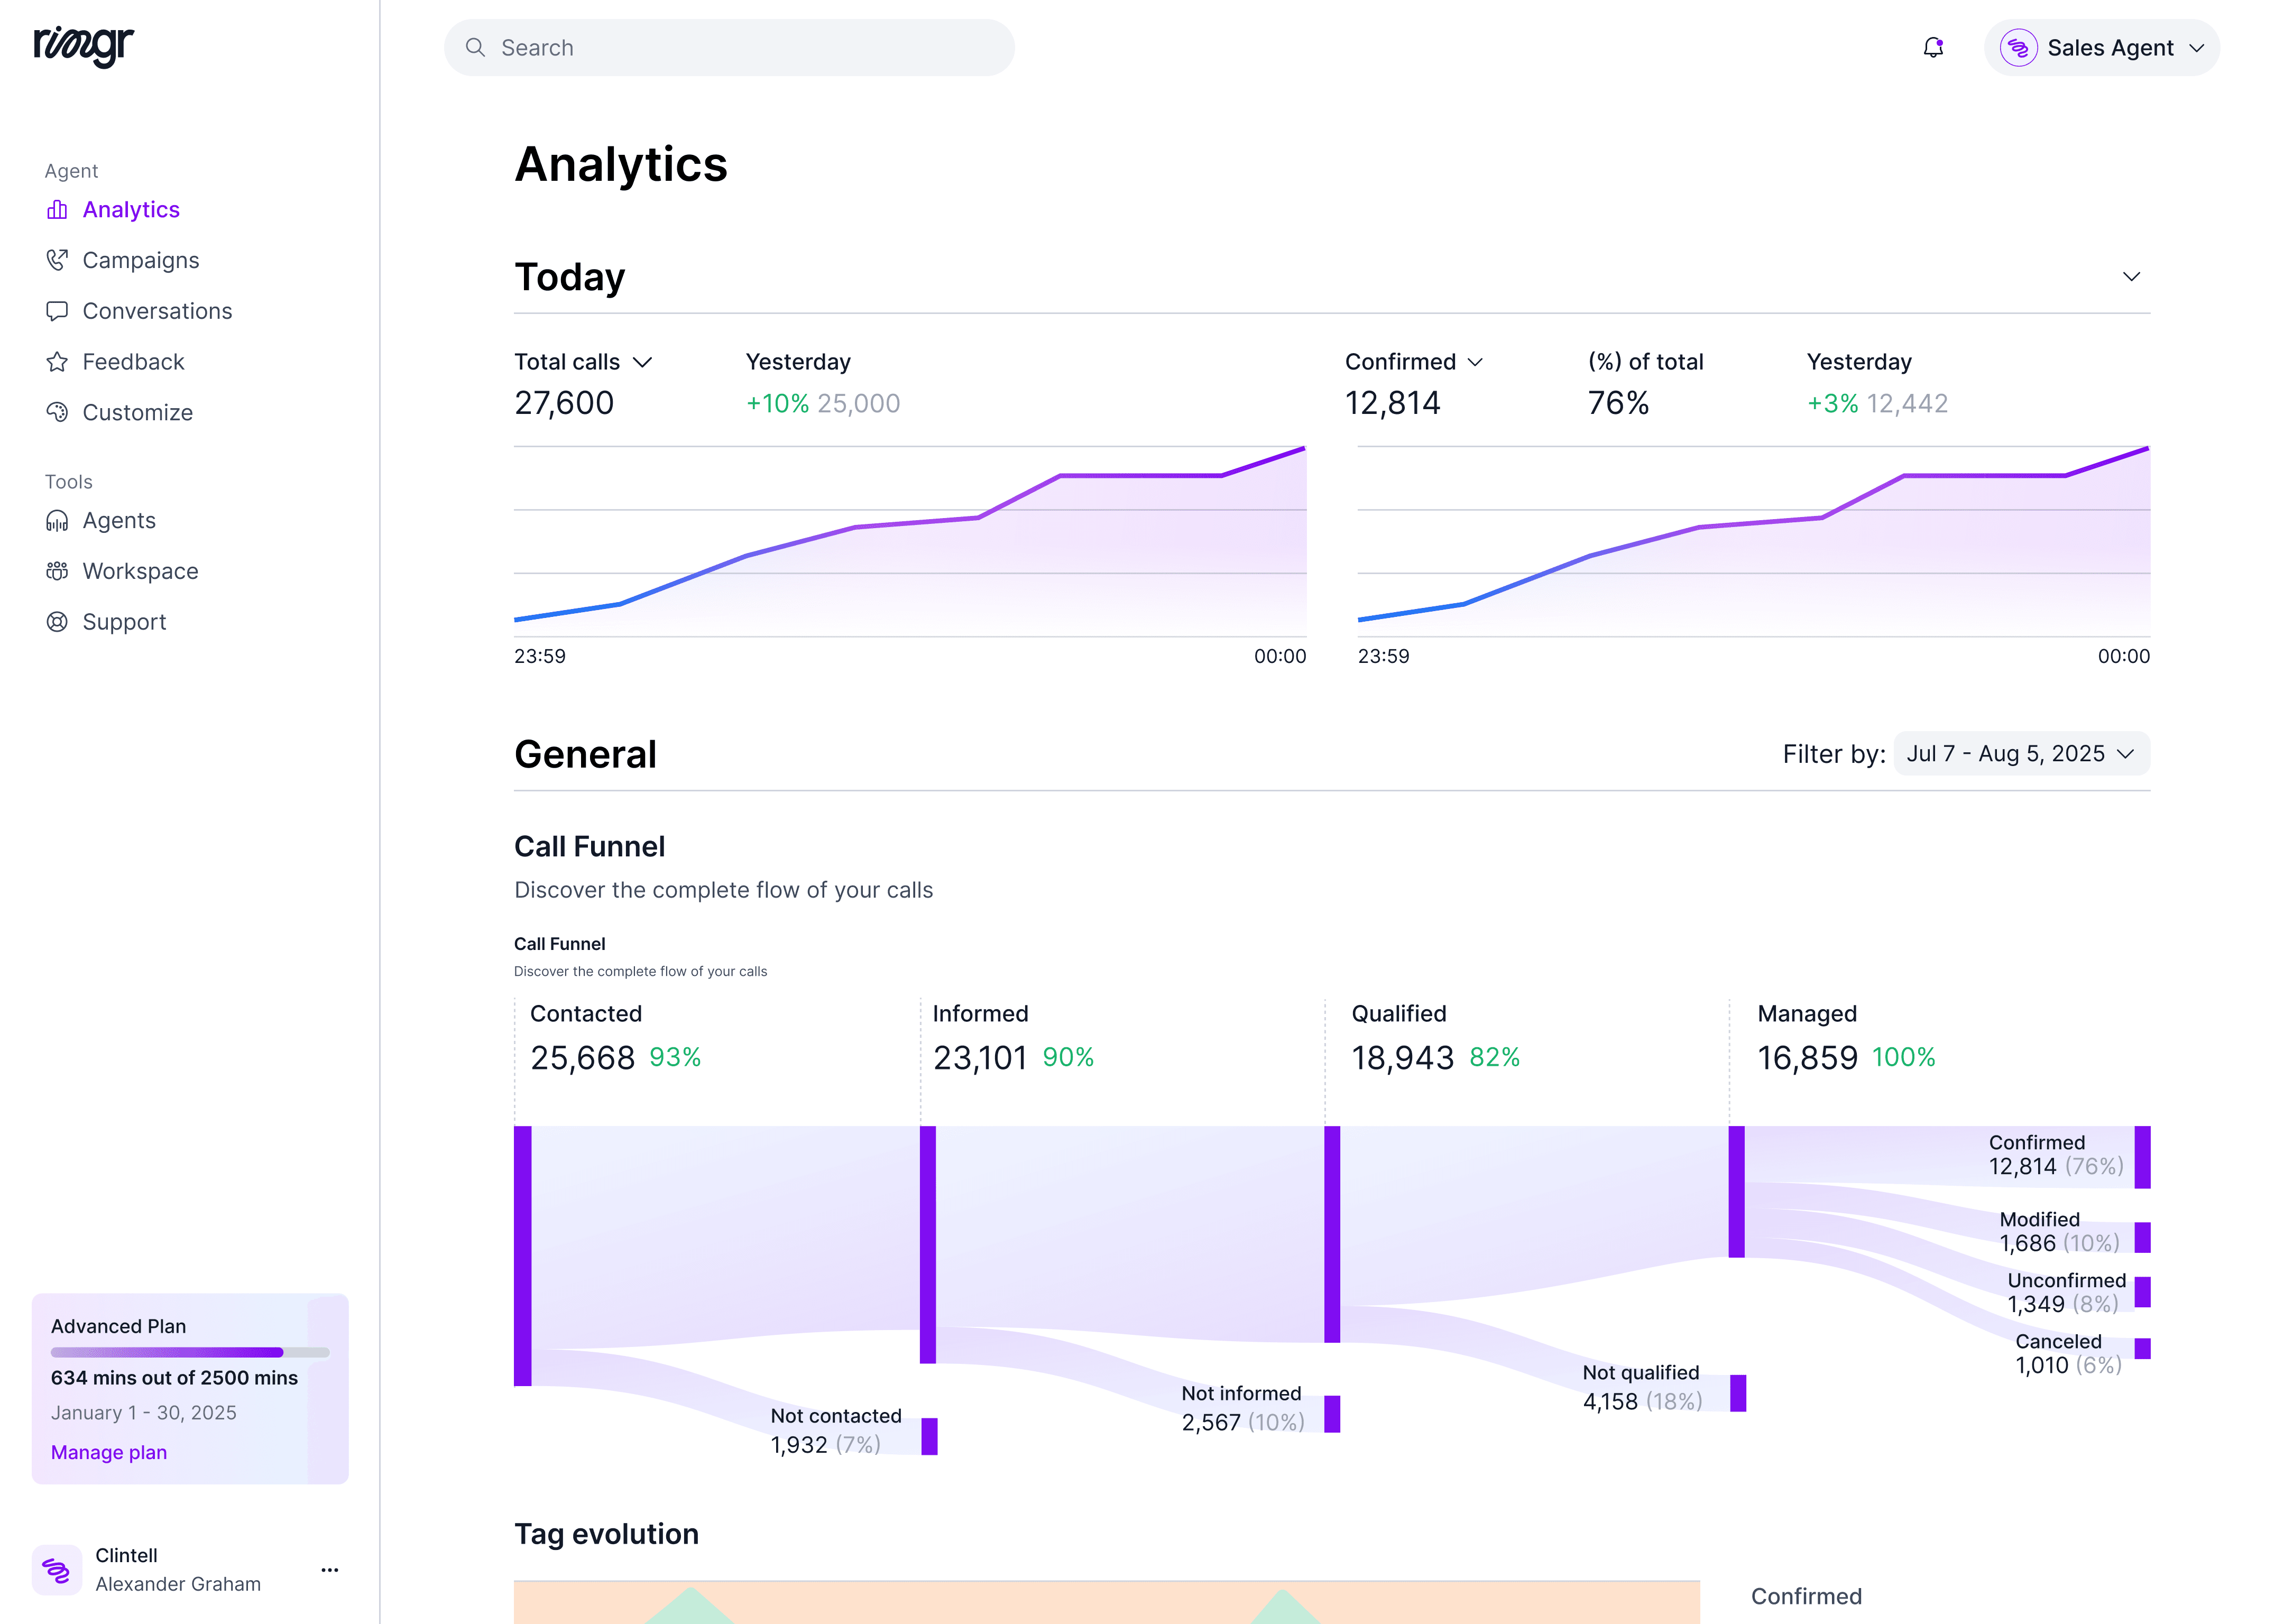
Task: Click the plan usage progress bar
Action: [x=190, y=1353]
